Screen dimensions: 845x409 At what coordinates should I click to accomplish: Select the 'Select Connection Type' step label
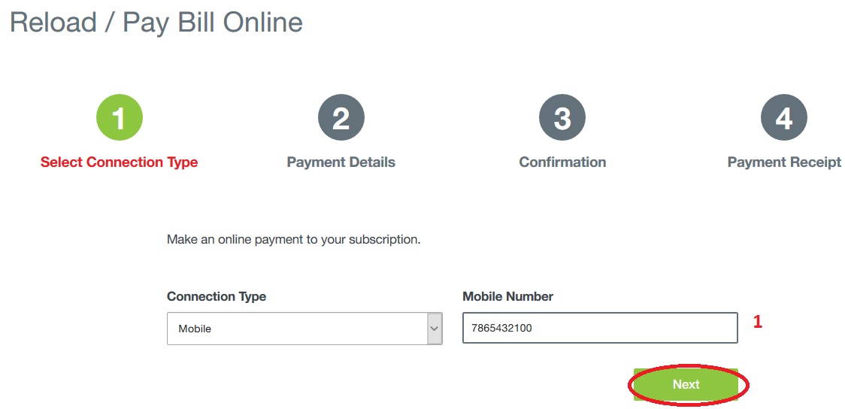119,162
